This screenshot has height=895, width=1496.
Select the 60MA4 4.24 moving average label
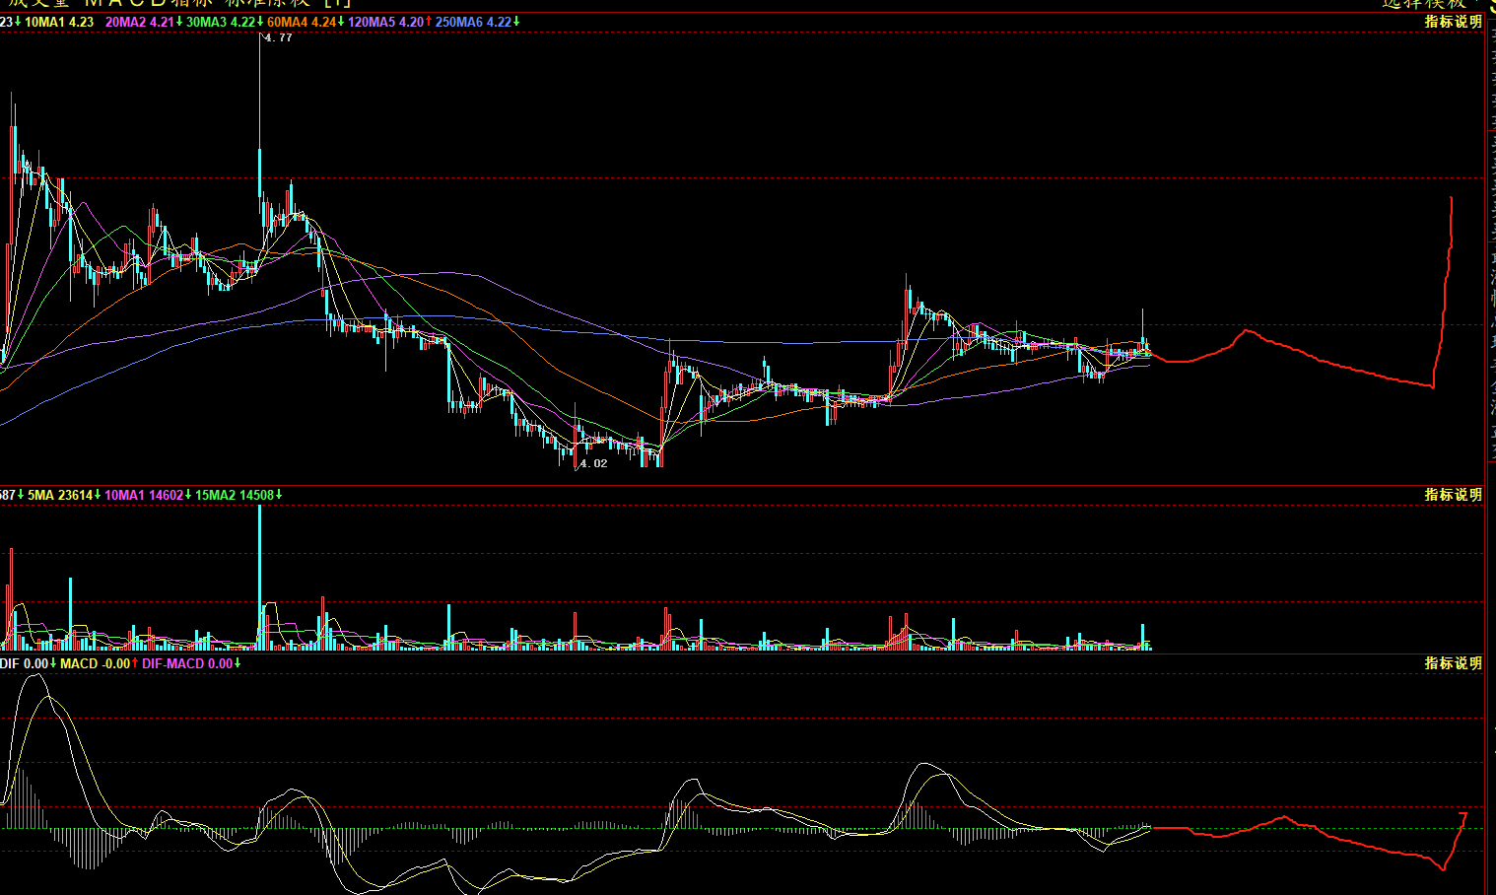(x=306, y=22)
